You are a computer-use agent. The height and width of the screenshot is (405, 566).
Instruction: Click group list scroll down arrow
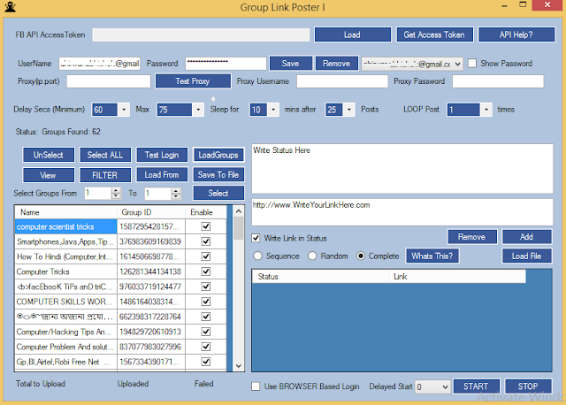pos(239,366)
